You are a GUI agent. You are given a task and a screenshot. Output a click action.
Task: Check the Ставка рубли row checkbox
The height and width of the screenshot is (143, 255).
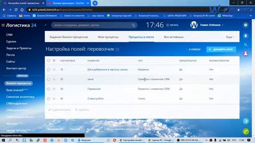pyautogui.click(x=49, y=99)
